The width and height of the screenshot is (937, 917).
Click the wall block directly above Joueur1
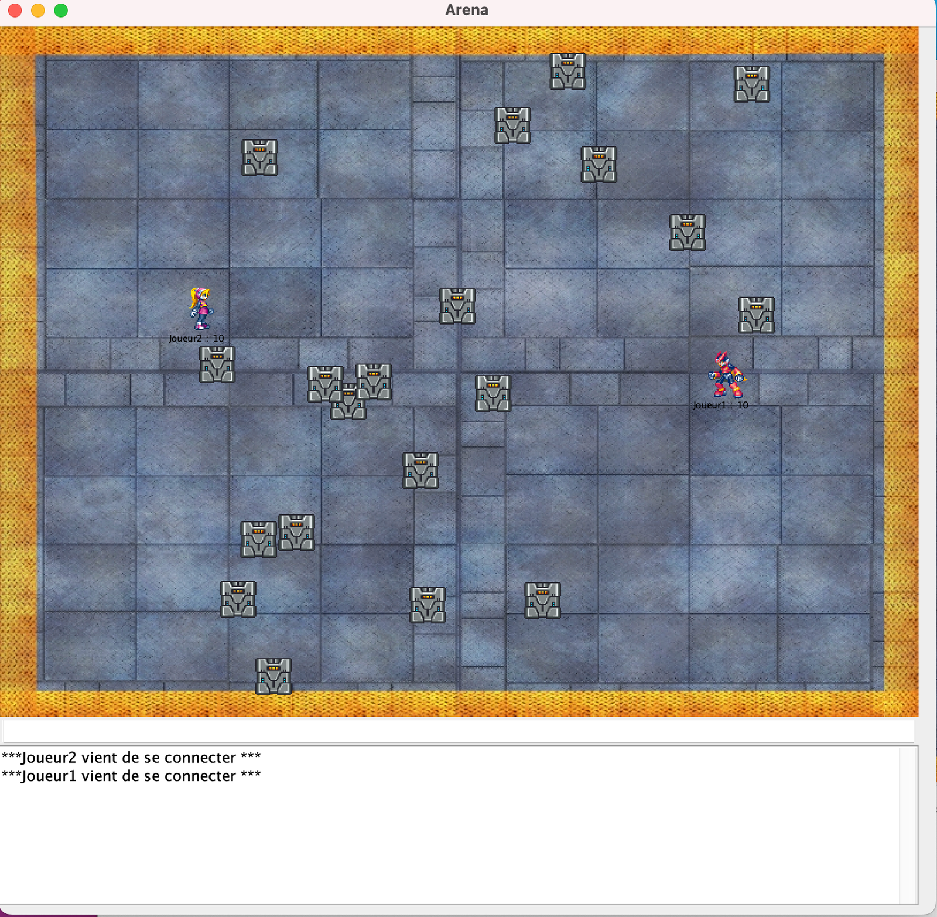click(x=756, y=315)
